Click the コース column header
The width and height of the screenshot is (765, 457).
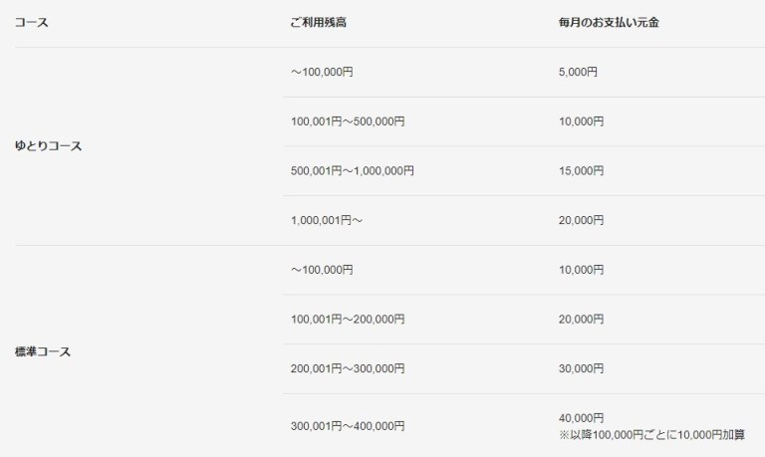click(x=31, y=22)
